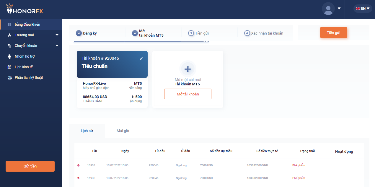Click the Mở tài khoản MT5 step checkmark
The image size is (375, 187).
[x=135, y=33]
